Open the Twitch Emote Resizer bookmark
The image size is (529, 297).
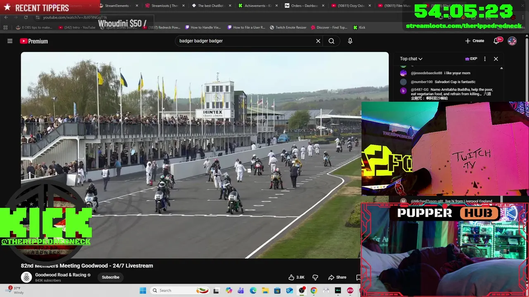(288, 27)
